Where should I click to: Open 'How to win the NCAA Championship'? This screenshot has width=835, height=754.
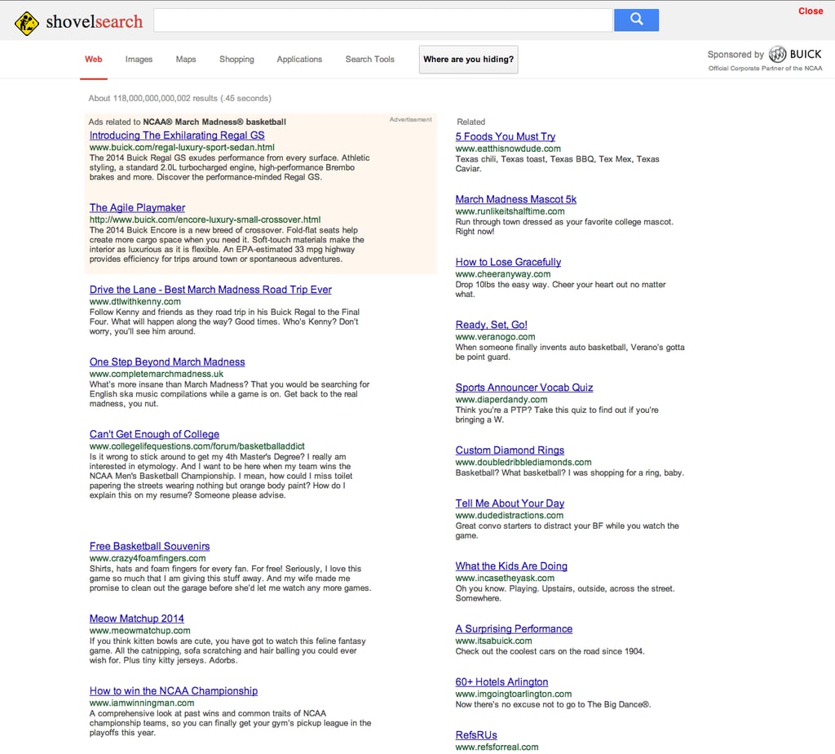[174, 691]
